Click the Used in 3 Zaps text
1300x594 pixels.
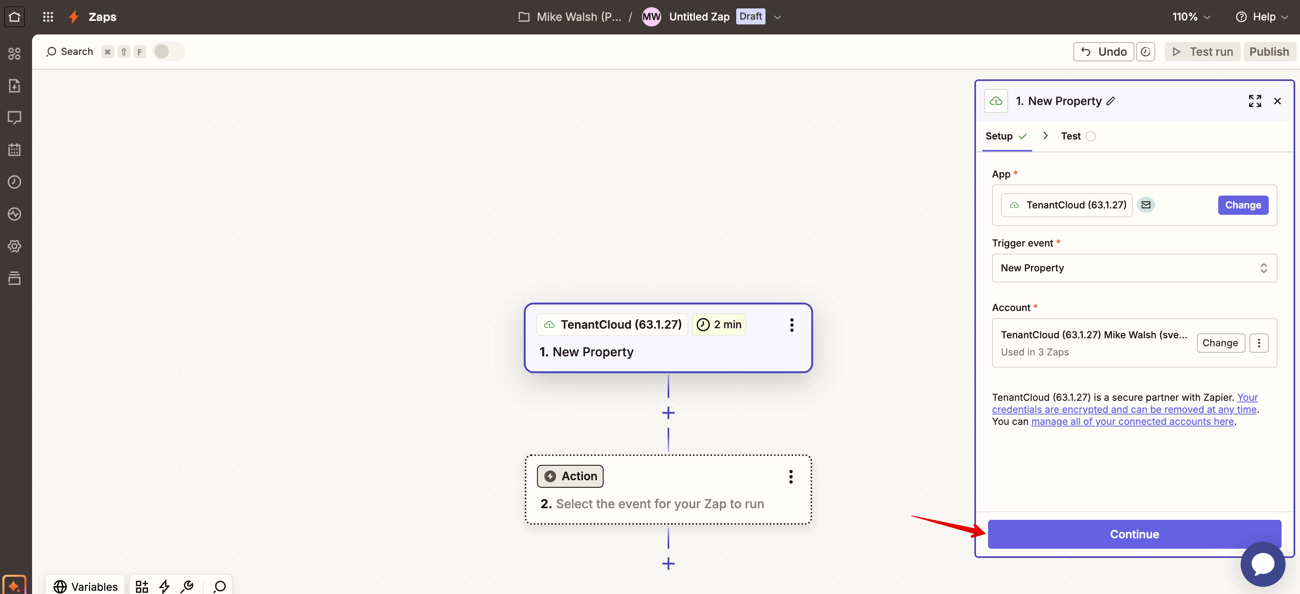(1035, 352)
